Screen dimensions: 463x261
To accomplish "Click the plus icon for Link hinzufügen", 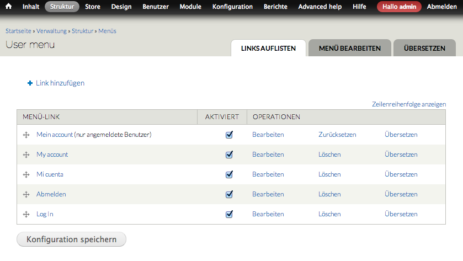I will click(30, 83).
